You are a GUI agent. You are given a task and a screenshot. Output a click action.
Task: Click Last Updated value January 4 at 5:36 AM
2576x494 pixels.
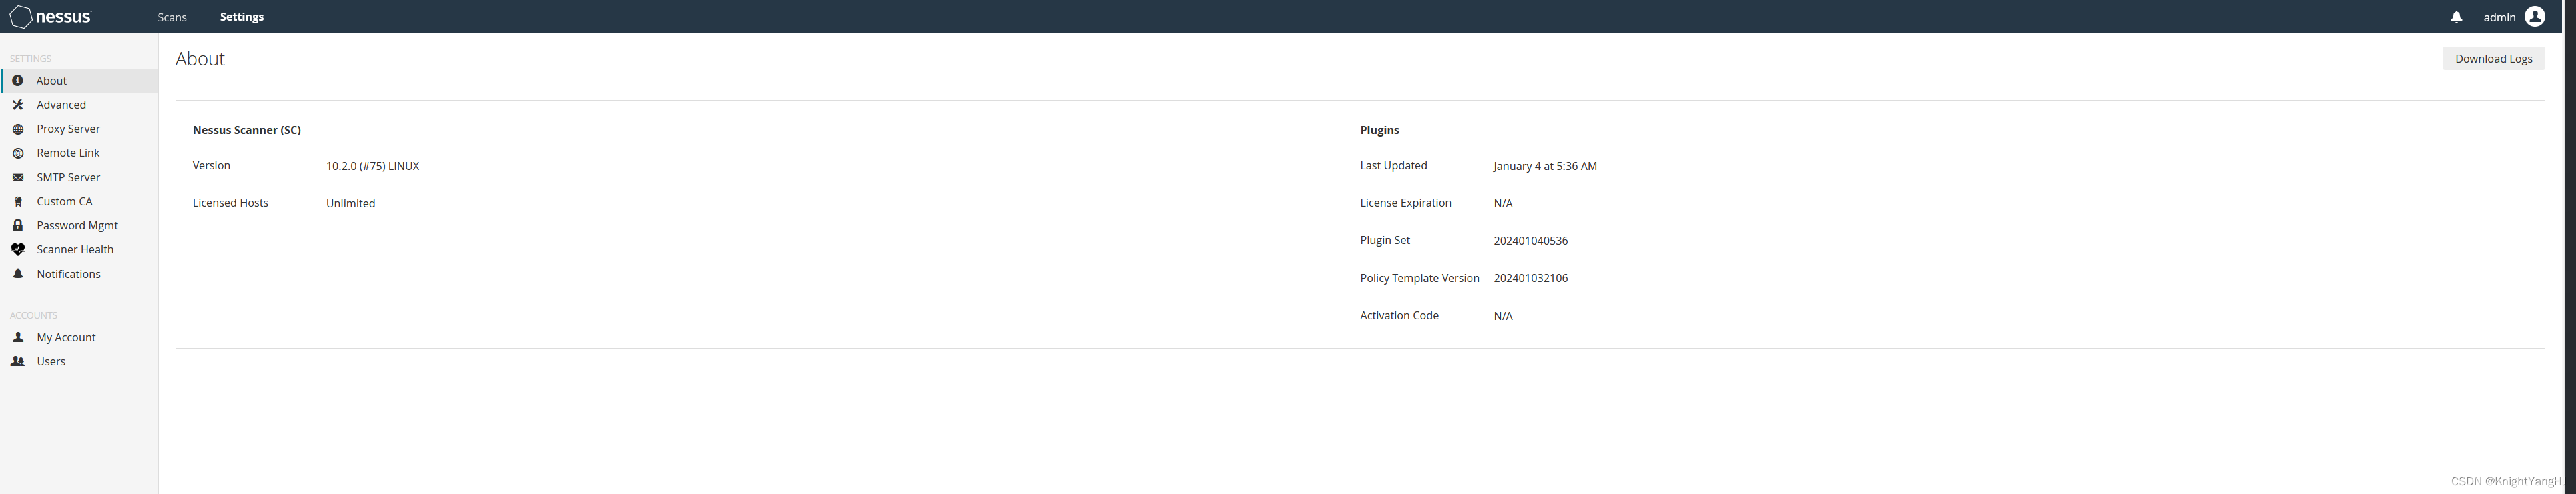click(x=1545, y=167)
